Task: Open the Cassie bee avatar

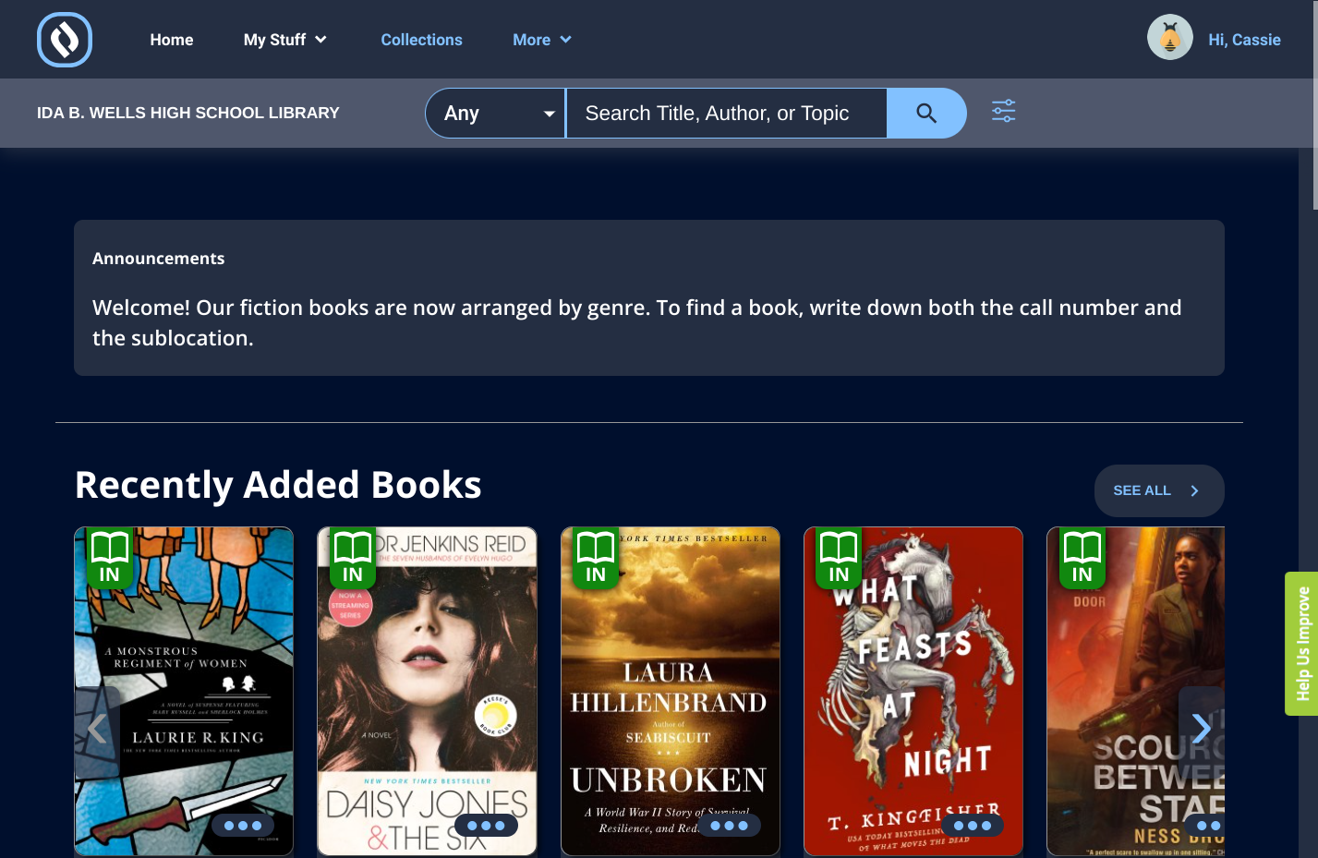Action: click(x=1169, y=38)
